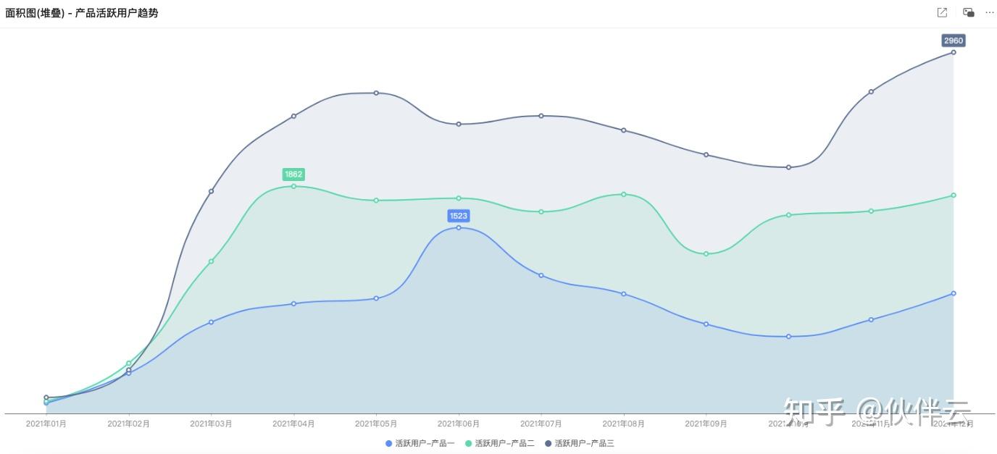Click the chart title 面积图(堆叠) - 产品活跃用户趋势
Screen dimensions: 997x454
[82, 13]
